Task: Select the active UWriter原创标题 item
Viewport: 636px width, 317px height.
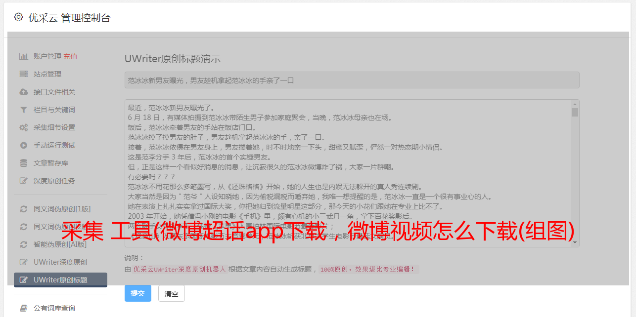Action: (x=60, y=280)
